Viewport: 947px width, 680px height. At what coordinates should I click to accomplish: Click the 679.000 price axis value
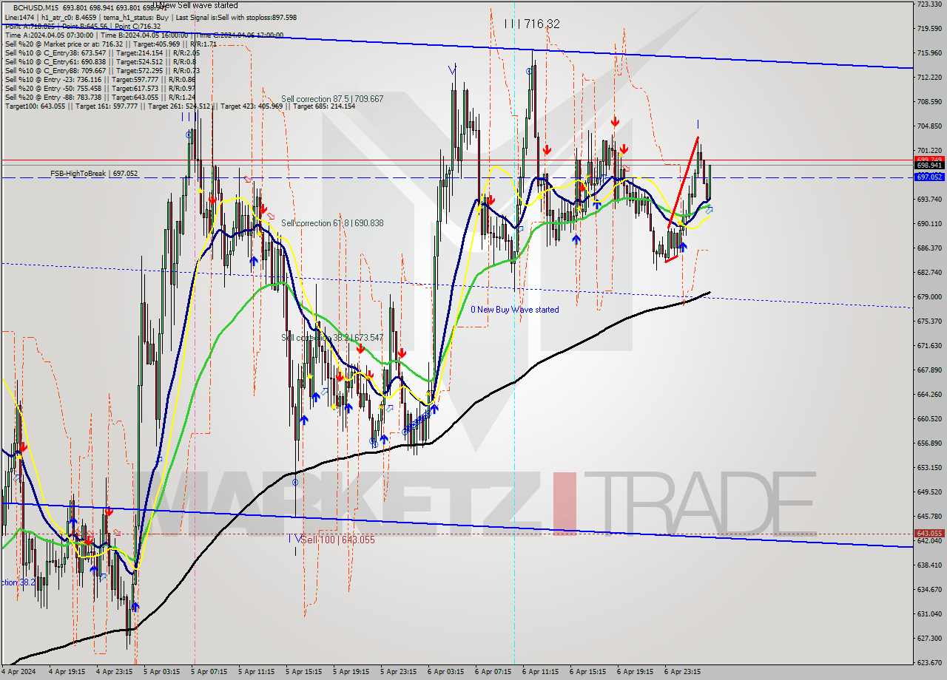929,296
